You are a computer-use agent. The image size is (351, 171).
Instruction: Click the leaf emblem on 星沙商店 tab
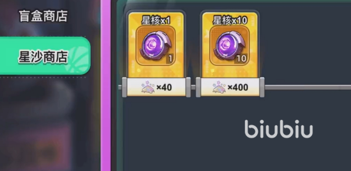click(78, 59)
